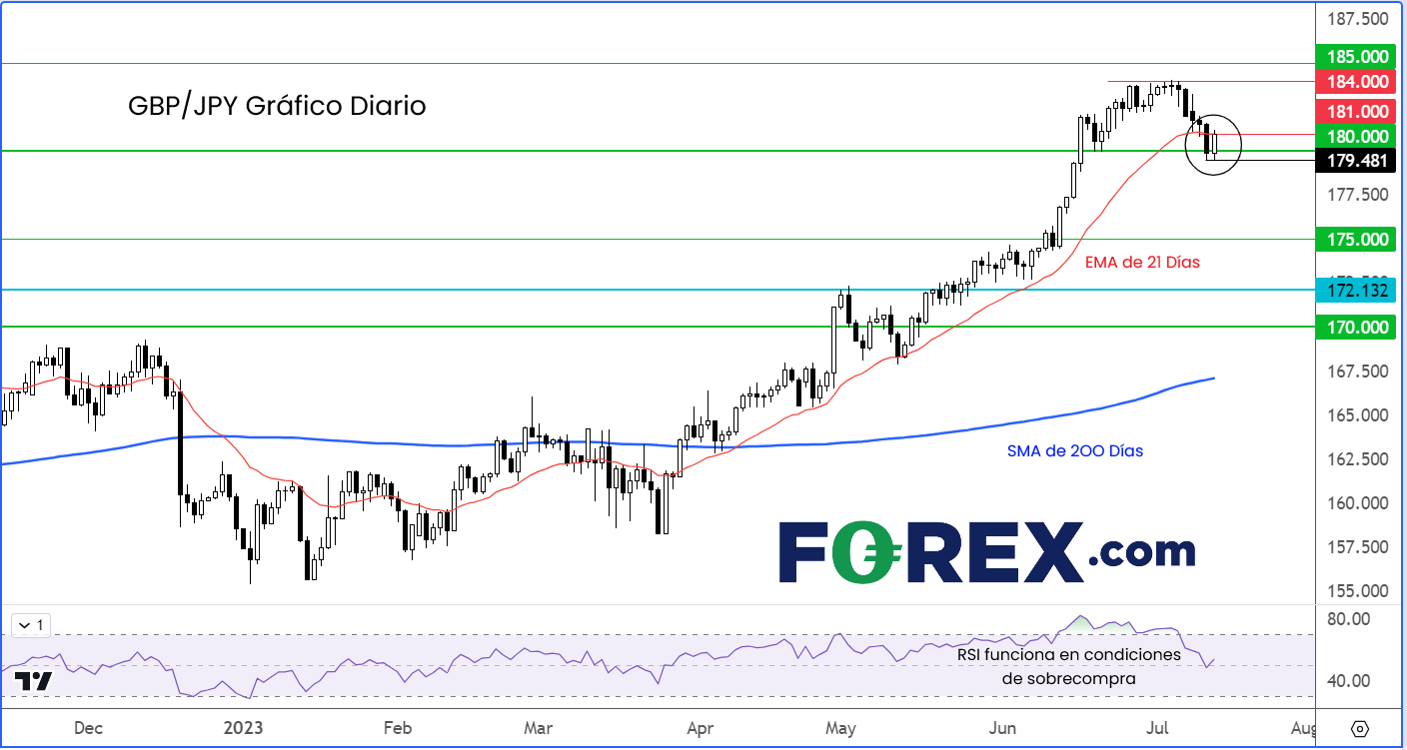Click the 2023 date on time axis
The width and height of the screenshot is (1407, 750).
pyautogui.click(x=245, y=727)
